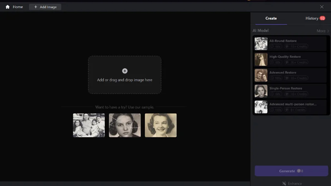Image resolution: width=331 pixels, height=186 pixels.
Task: Switch to the Create tab
Action: (271, 18)
